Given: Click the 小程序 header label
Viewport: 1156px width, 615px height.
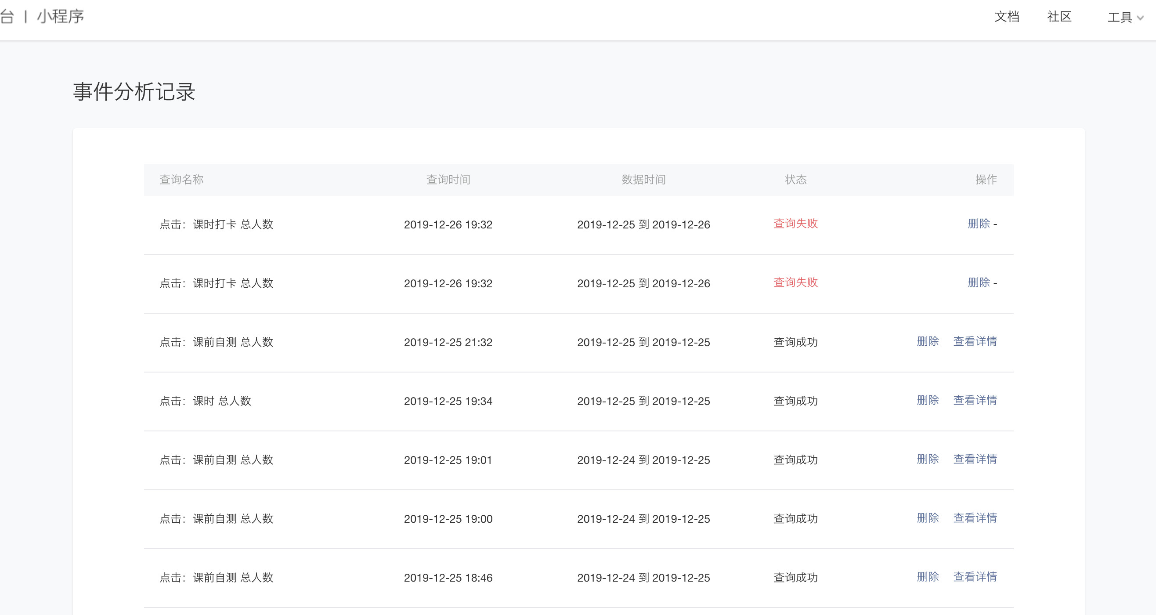Looking at the screenshot, I should (61, 17).
